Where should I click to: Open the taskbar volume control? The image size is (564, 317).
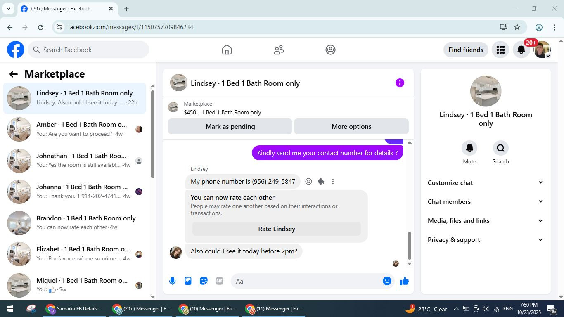pyautogui.click(x=485, y=309)
